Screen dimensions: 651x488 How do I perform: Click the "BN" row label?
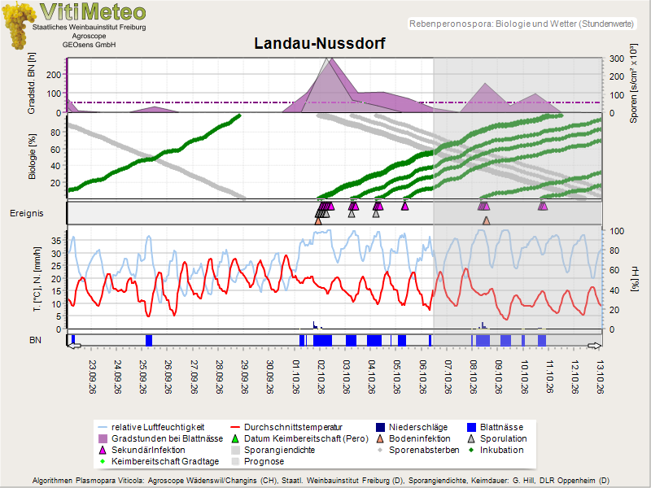[35, 340]
